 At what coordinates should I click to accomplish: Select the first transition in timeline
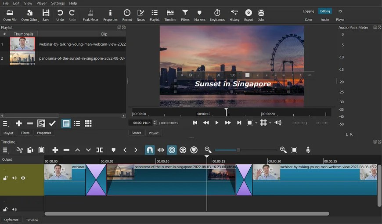[x=96, y=180]
